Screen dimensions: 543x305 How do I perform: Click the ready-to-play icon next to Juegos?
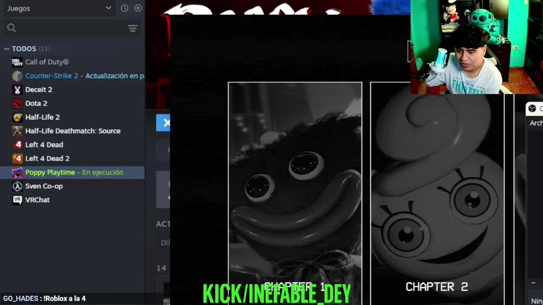click(138, 8)
